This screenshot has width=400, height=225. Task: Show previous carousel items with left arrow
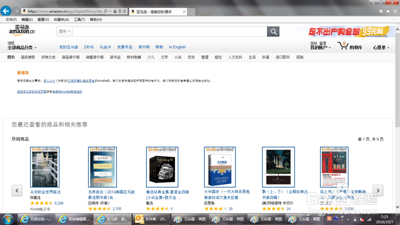click(x=17, y=191)
